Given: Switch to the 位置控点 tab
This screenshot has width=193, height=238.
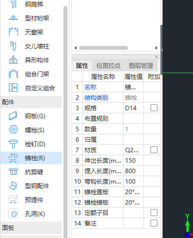Looking at the screenshot, I should point(108,66).
